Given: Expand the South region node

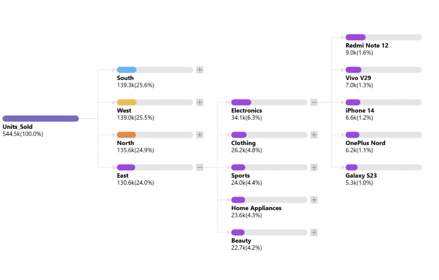Looking at the screenshot, I should pos(199,70).
